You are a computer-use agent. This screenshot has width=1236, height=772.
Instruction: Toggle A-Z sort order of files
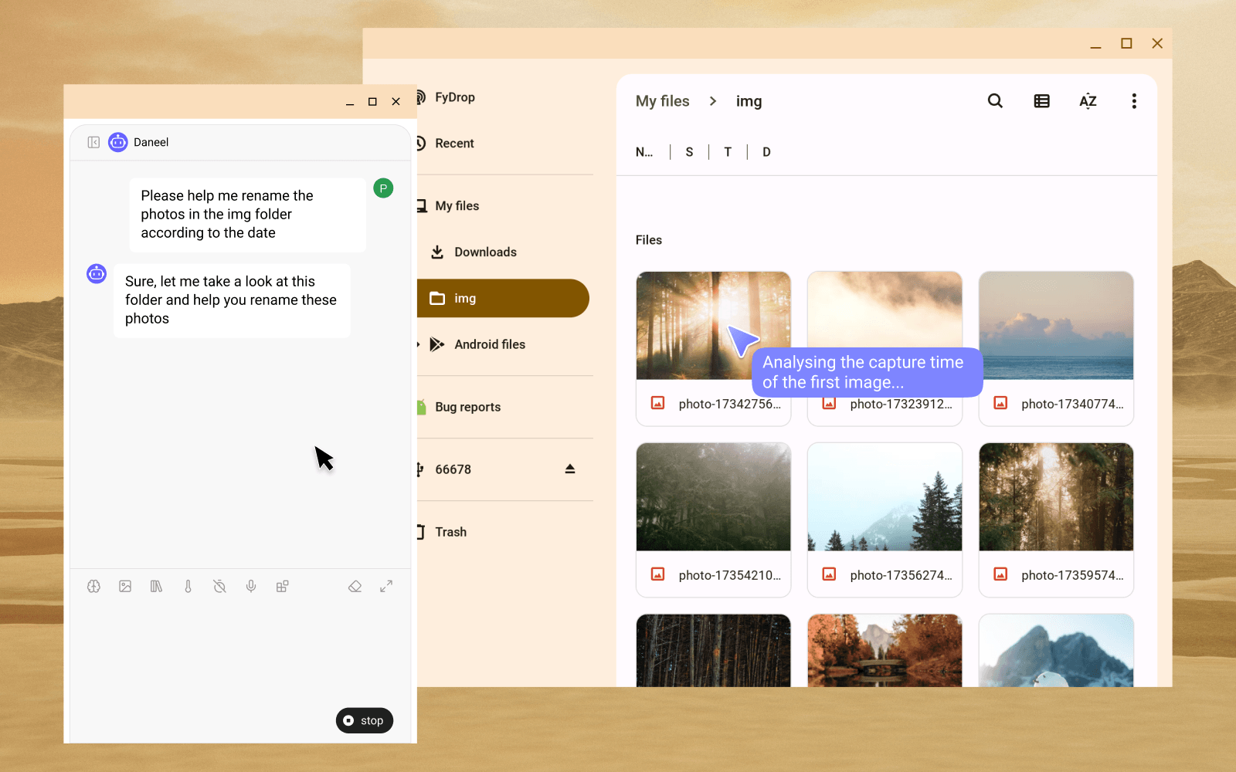pos(1088,100)
